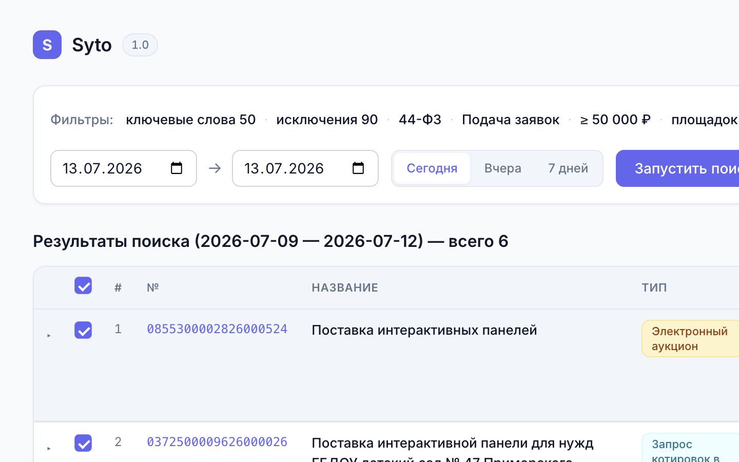Select the 7 дней date range tab
The width and height of the screenshot is (739, 462).
568,168
